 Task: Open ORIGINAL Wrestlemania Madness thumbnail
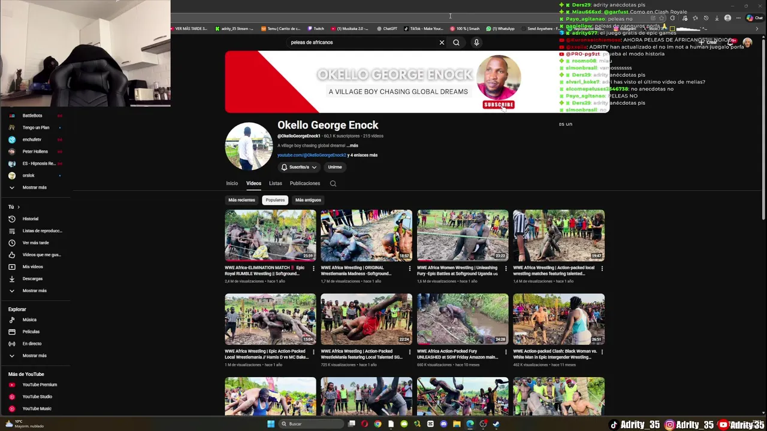coord(366,235)
